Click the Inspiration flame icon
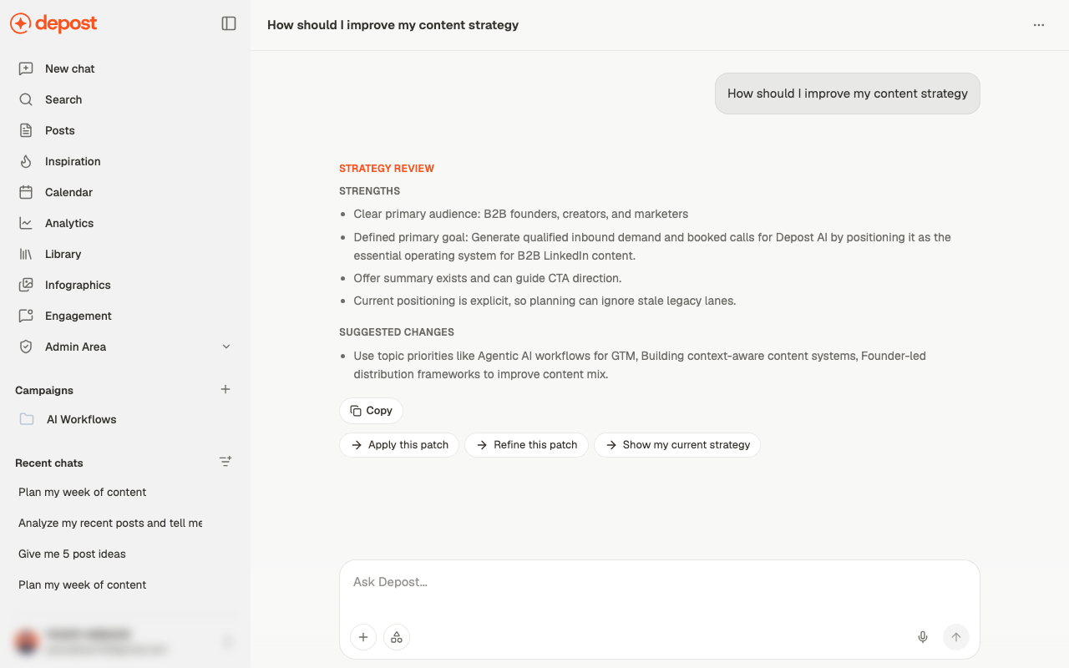Screen dimensions: 1069x668 [26, 161]
